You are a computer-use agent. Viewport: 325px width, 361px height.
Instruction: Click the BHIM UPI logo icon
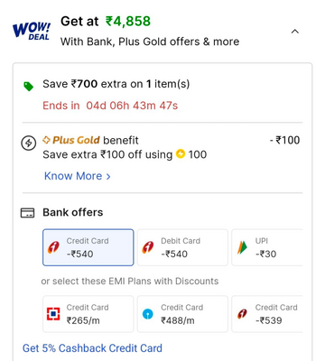point(242,247)
